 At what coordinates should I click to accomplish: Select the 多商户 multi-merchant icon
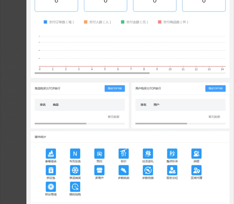(x=99, y=170)
